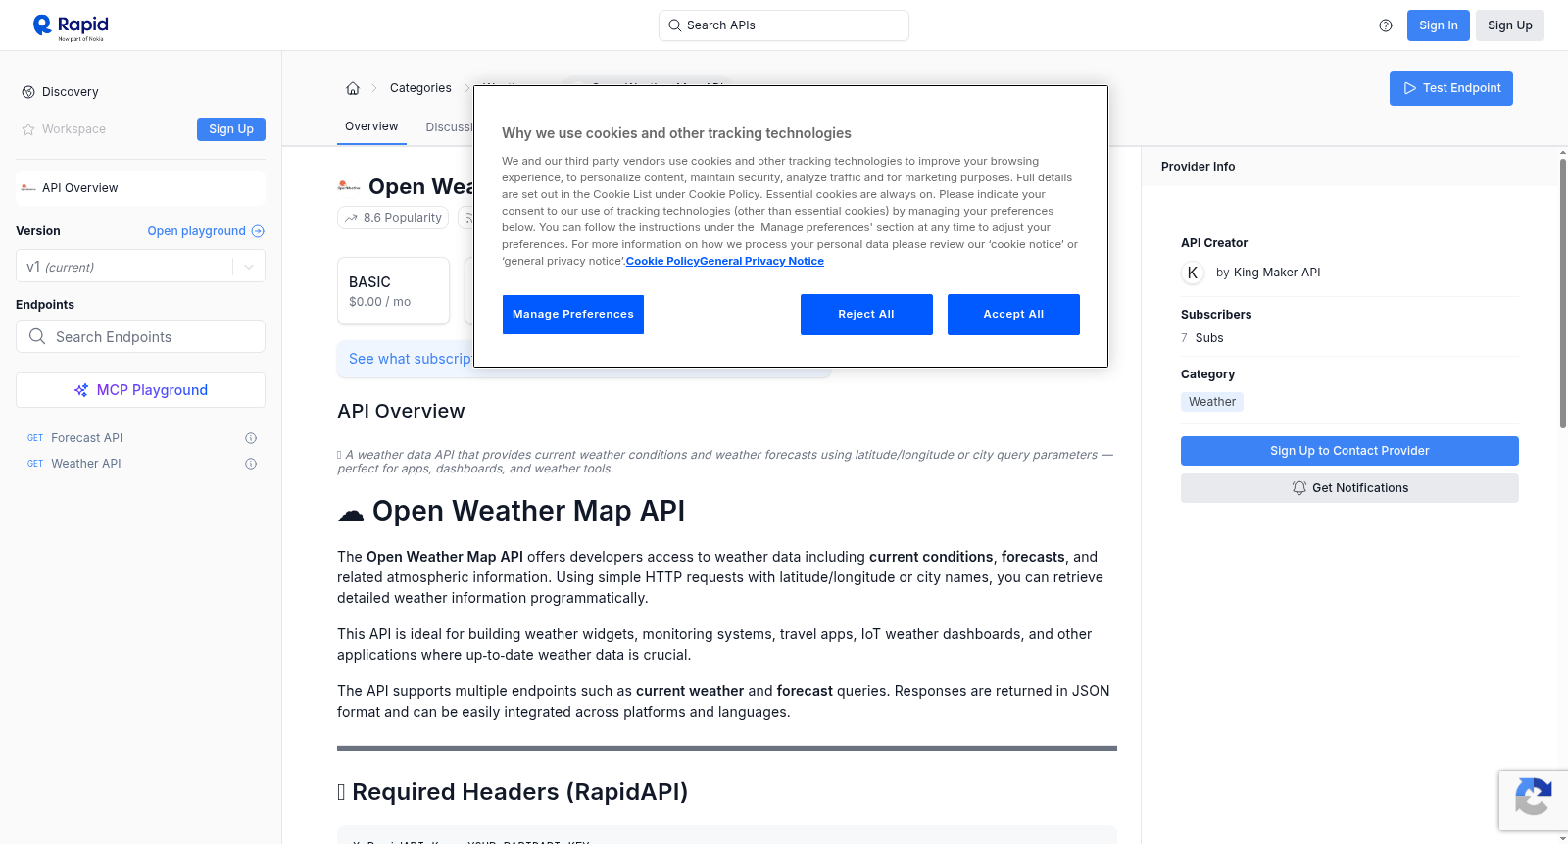Click the right-side vertical scrollbar
Screen dimensions: 1568x844
coord(1562,294)
